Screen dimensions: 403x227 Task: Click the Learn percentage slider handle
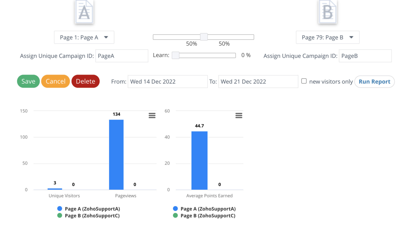pos(175,55)
